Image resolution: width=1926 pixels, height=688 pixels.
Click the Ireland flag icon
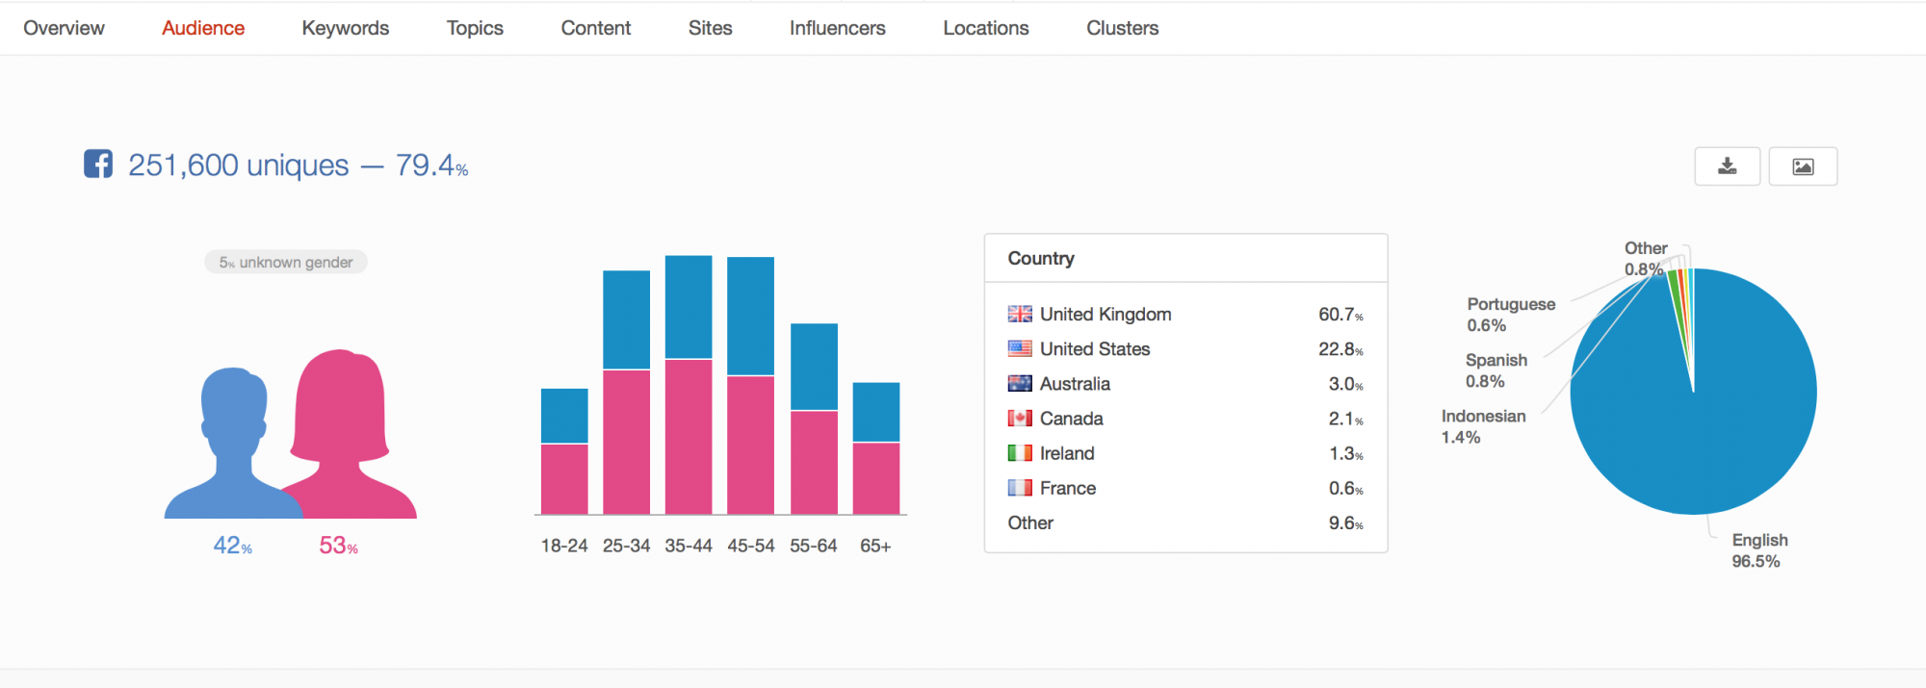(1020, 453)
